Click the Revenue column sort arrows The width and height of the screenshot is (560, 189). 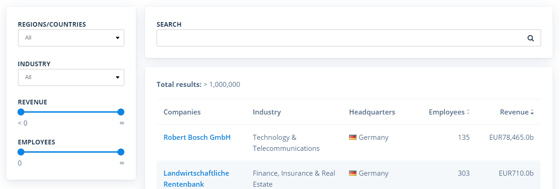[532, 112]
